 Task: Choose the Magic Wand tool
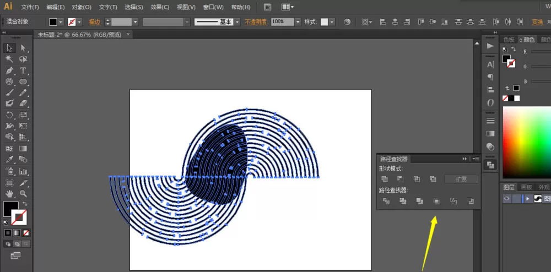tap(9, 59)
